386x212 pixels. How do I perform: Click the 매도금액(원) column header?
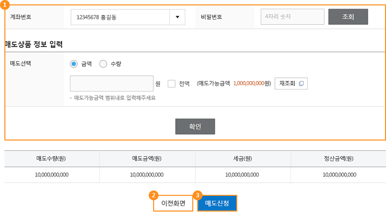click(147, 159)
